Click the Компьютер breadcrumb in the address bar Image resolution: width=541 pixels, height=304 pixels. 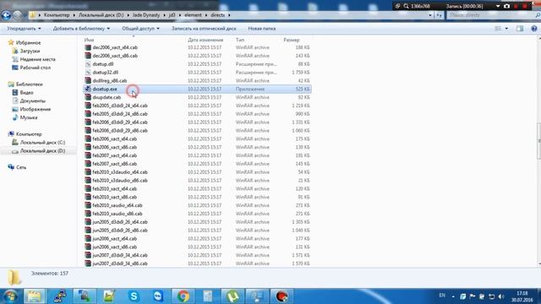click(57, 15)
